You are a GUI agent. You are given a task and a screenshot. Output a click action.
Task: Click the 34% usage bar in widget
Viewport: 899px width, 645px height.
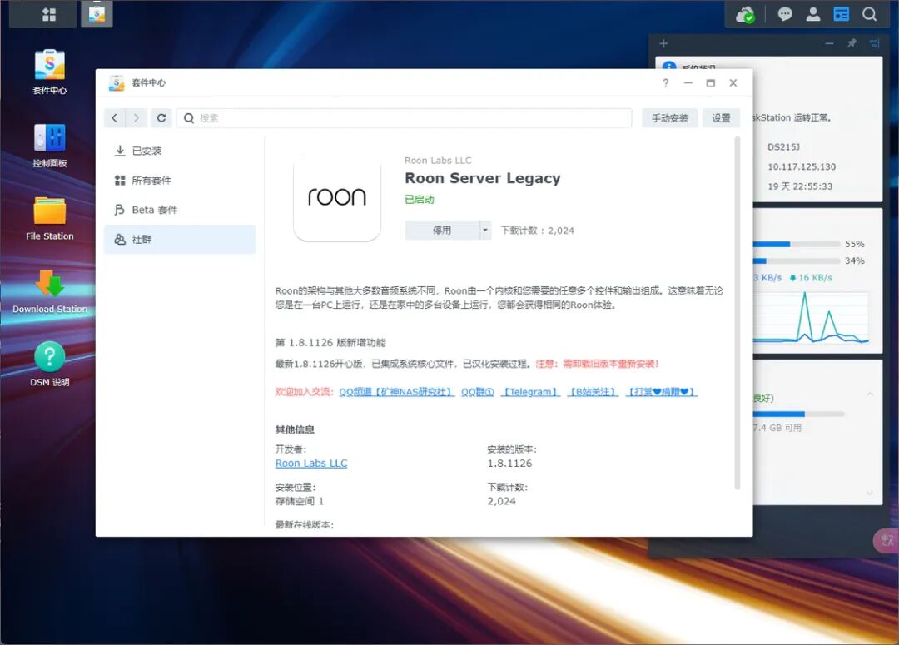[797, 260]
